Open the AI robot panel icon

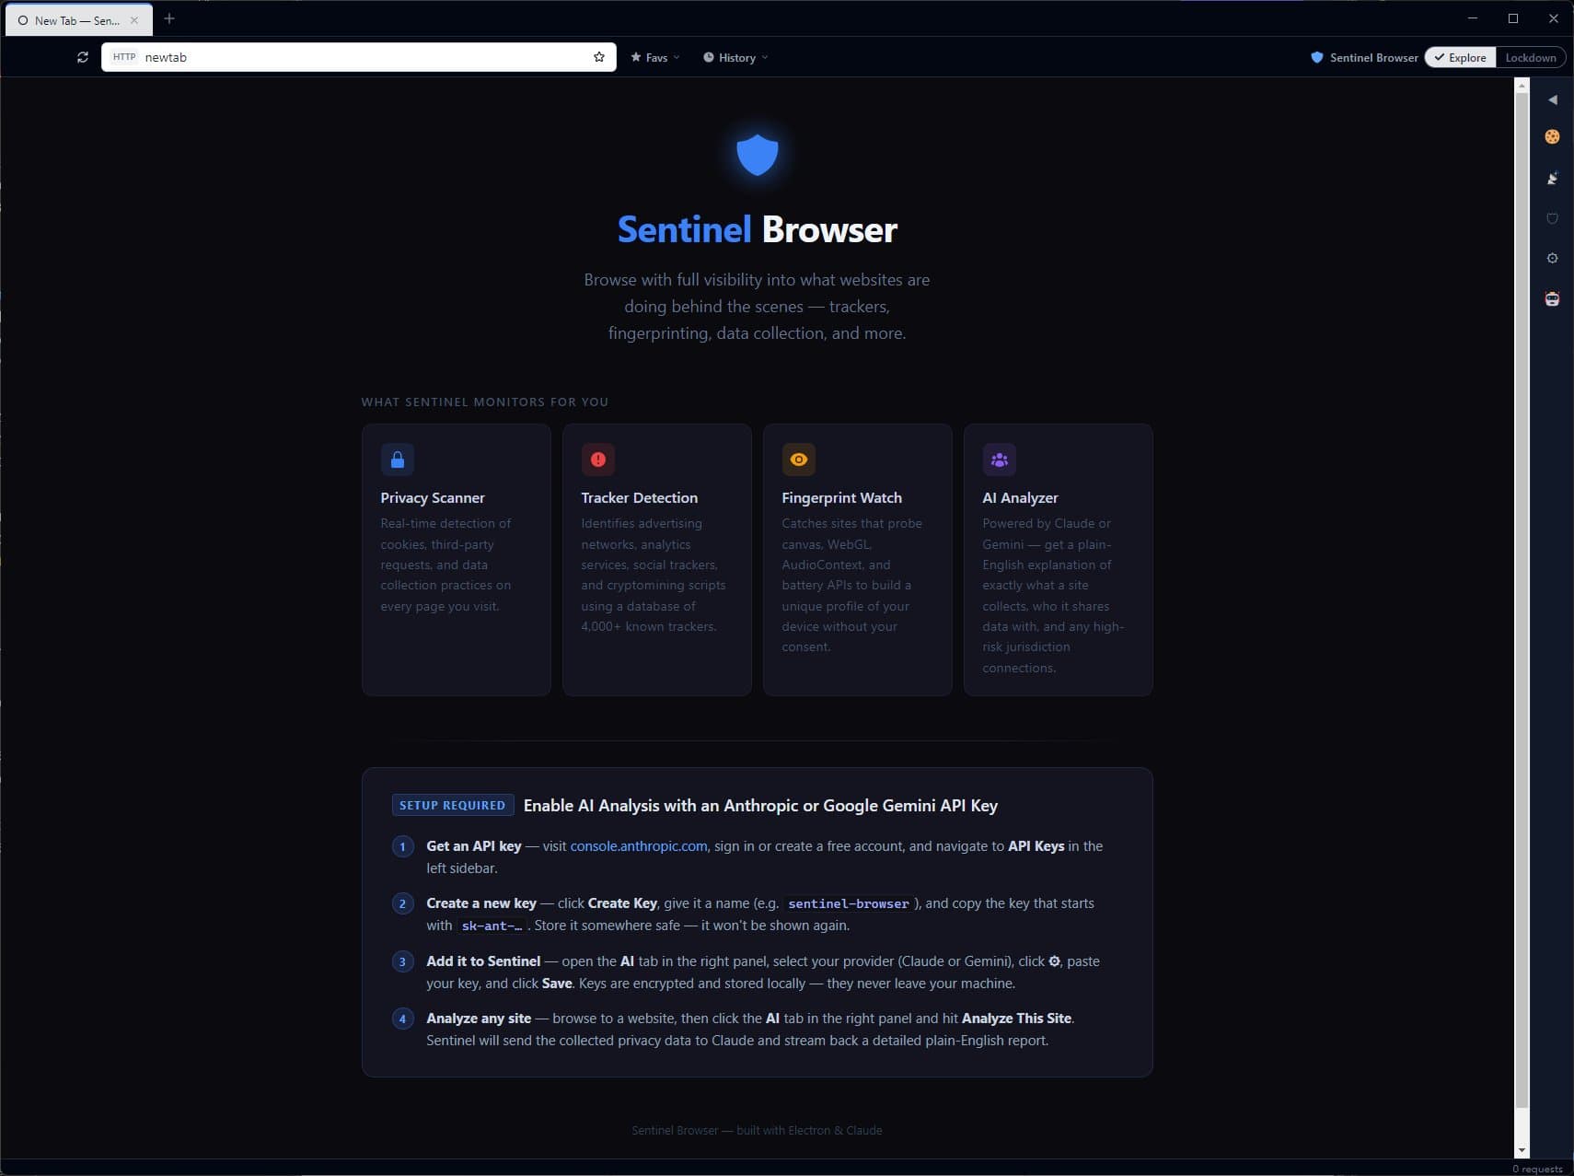(1552, 298)
